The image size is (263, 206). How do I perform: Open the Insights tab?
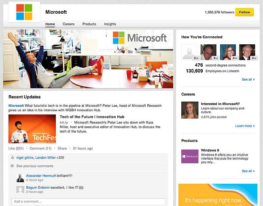tap(110, 24)
